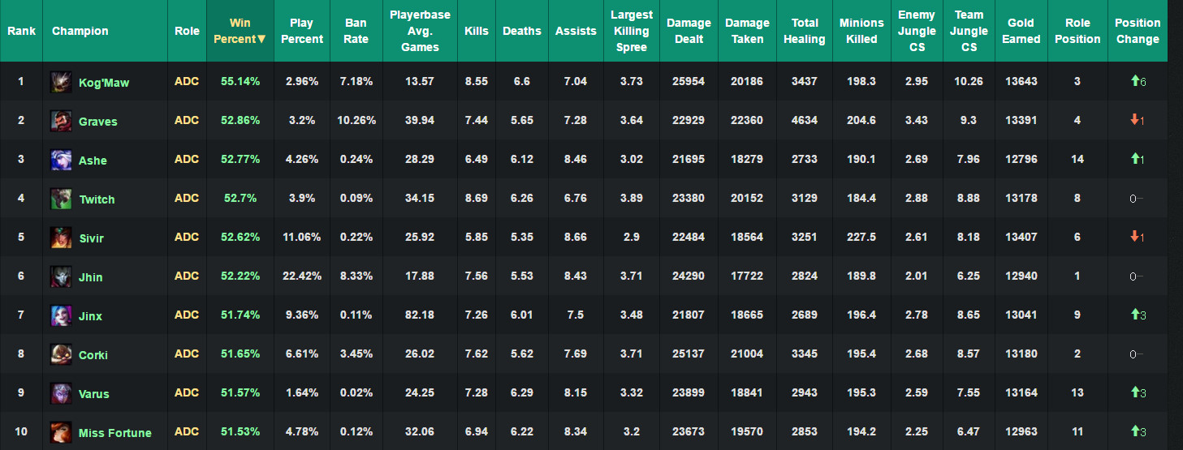
Task: Click ADC role in Kog'Maw row
Action: click(x=187, y=81)
